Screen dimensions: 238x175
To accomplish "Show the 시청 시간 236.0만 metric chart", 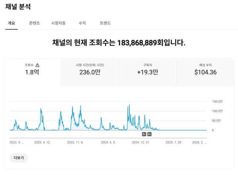I will point(90,72).
